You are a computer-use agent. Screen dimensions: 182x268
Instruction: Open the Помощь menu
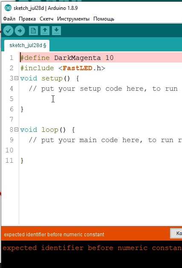pyautogui.click(x=104, y=19)
